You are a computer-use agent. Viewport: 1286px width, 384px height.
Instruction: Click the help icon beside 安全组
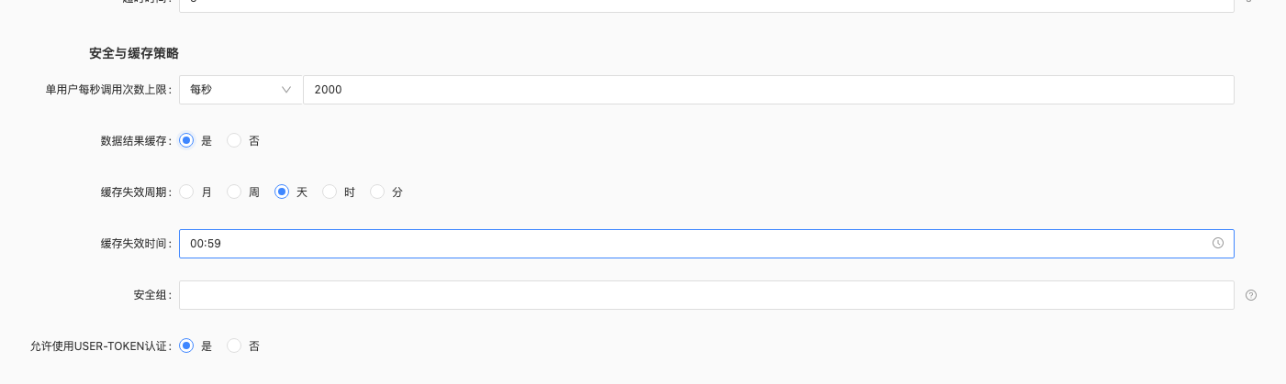pos(1251,295)
